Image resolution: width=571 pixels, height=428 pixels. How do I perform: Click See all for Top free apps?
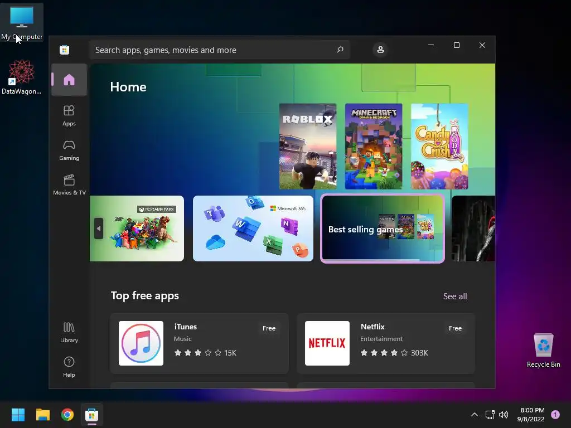pos(455,296)
